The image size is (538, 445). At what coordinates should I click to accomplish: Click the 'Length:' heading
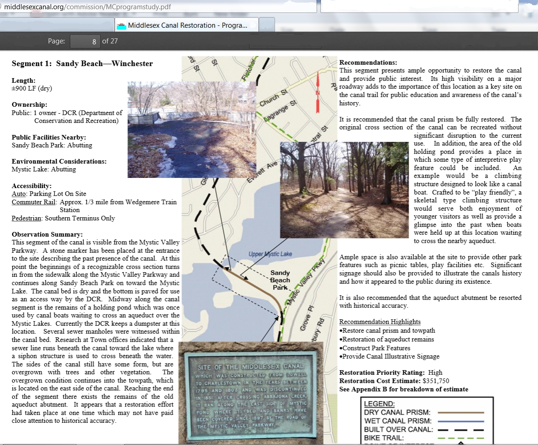tap(23, 80)
